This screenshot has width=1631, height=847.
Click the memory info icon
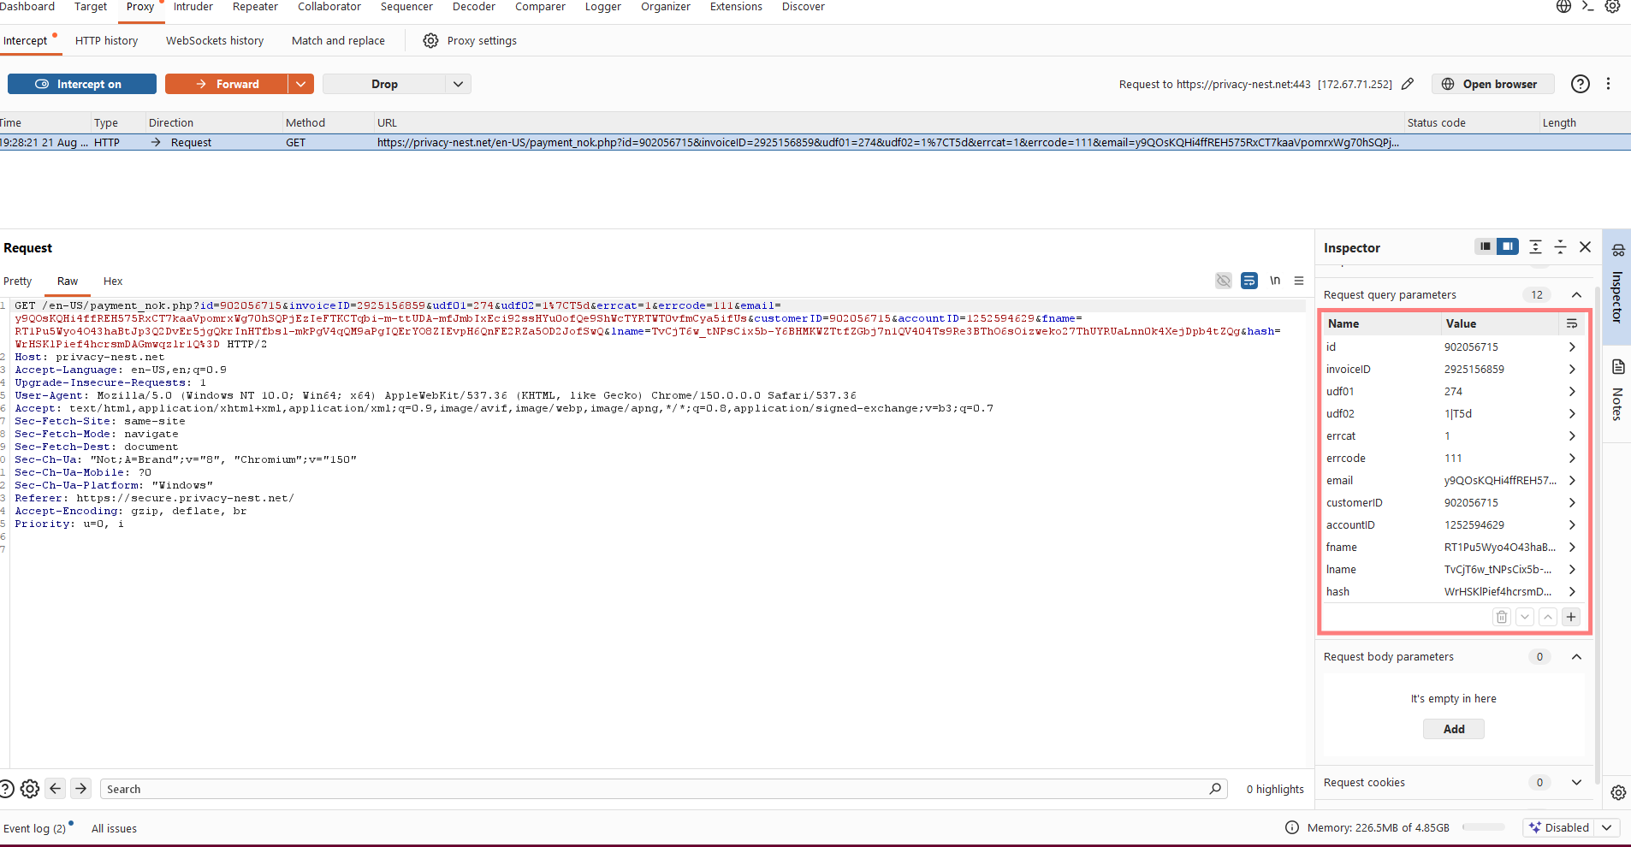[x=1292, y=827]
